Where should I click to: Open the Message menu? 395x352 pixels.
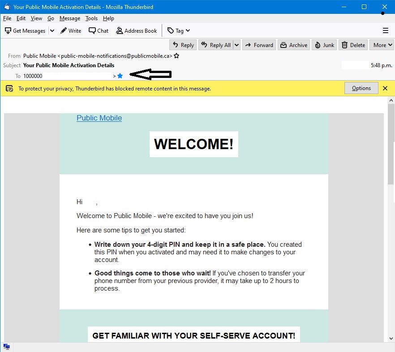[x=70, y=18]
